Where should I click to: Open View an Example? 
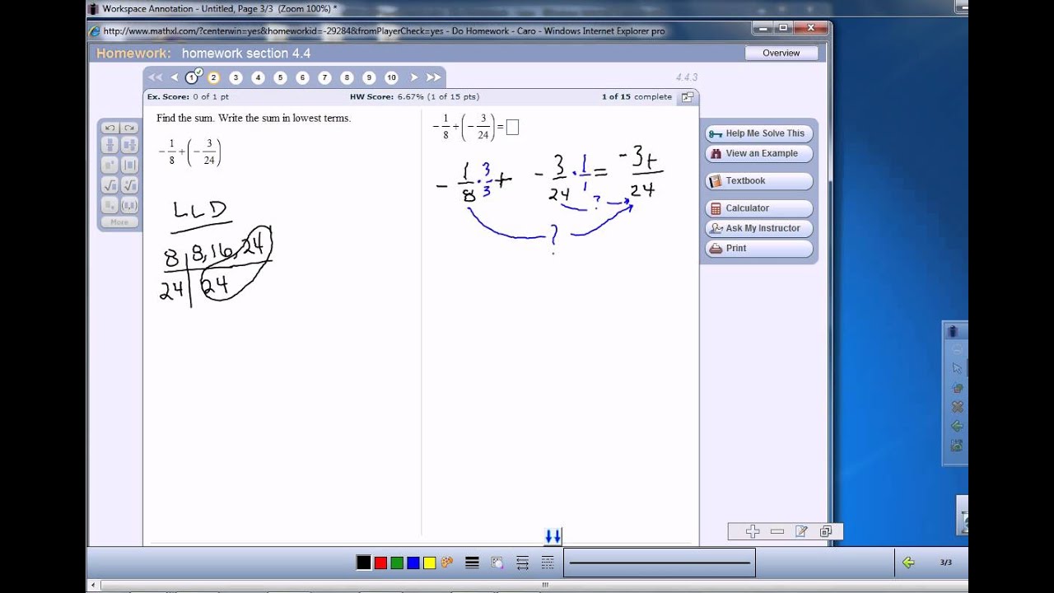coord(759,153)
